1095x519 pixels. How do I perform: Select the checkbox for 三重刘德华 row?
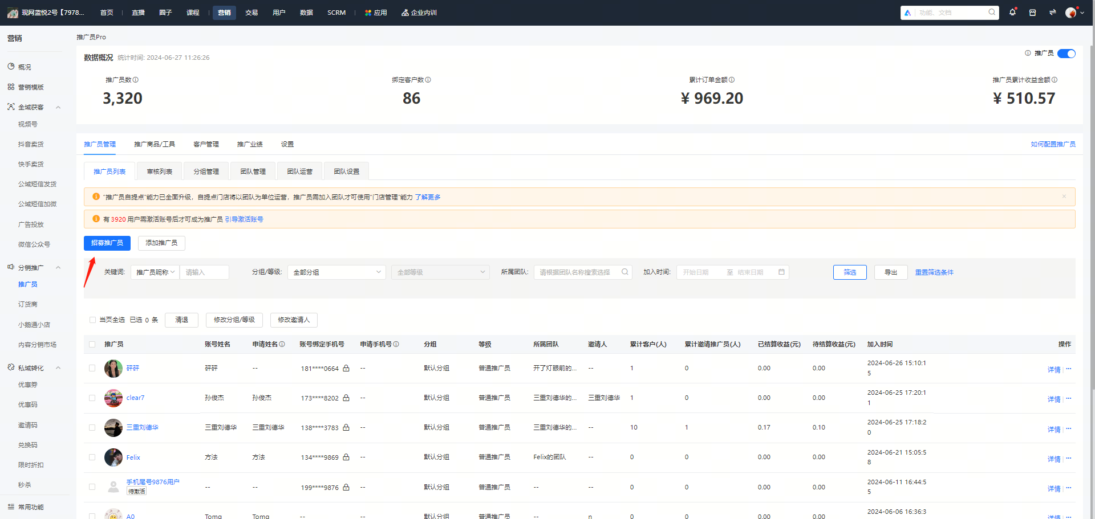coord(92,427)
